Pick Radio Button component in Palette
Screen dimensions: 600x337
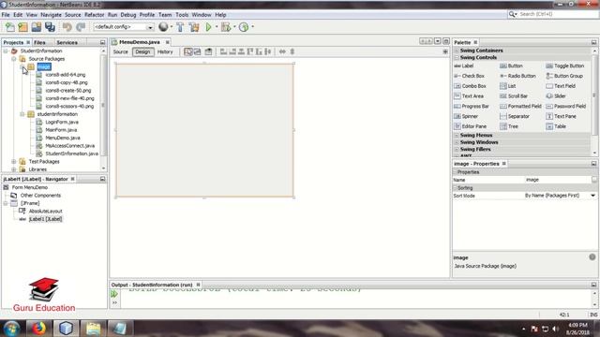coord(517,76)
